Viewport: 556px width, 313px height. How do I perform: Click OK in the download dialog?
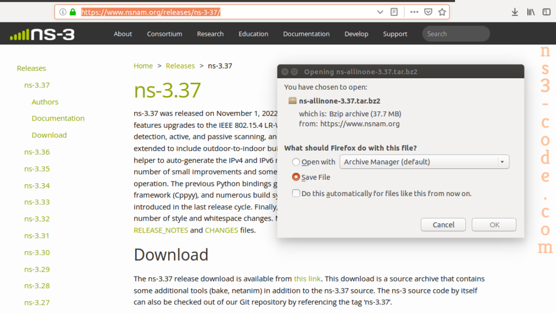point(494,224)
